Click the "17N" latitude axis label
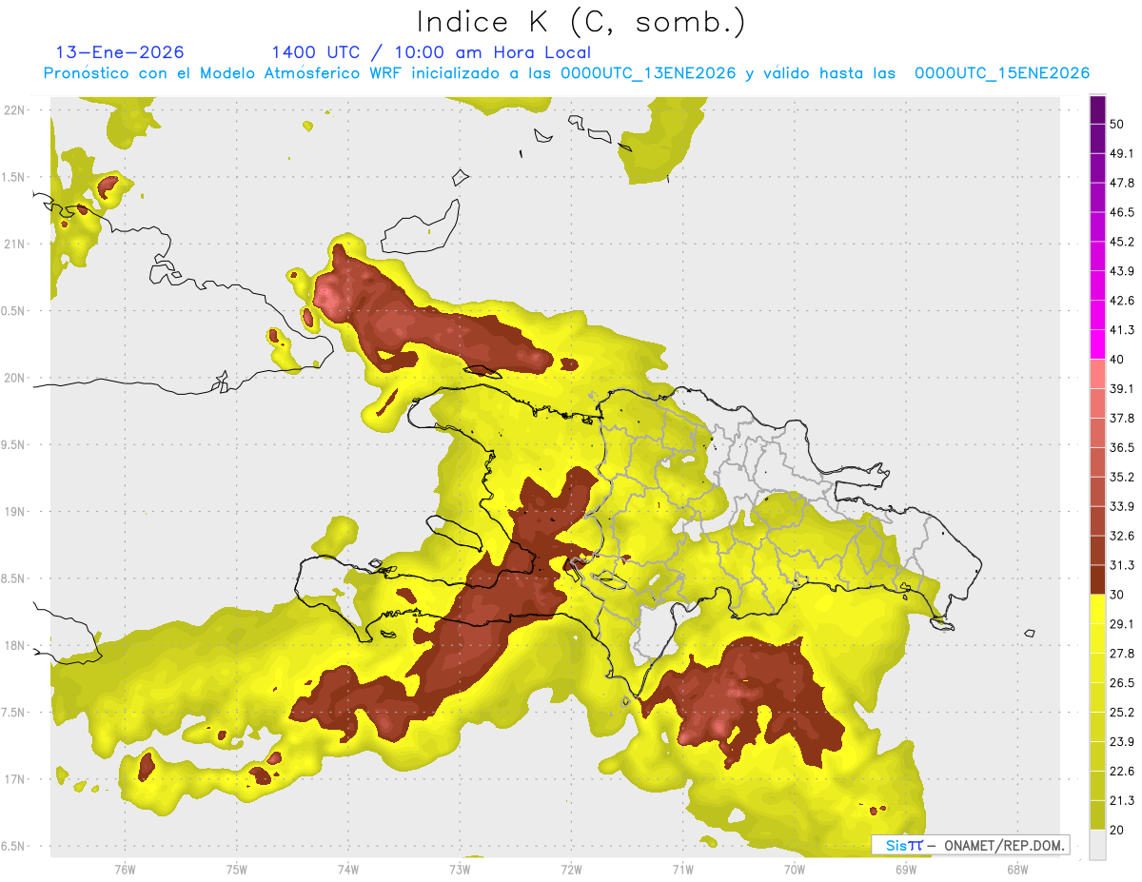The height and width of the screenshot is (882, 1142). [14, 779]
